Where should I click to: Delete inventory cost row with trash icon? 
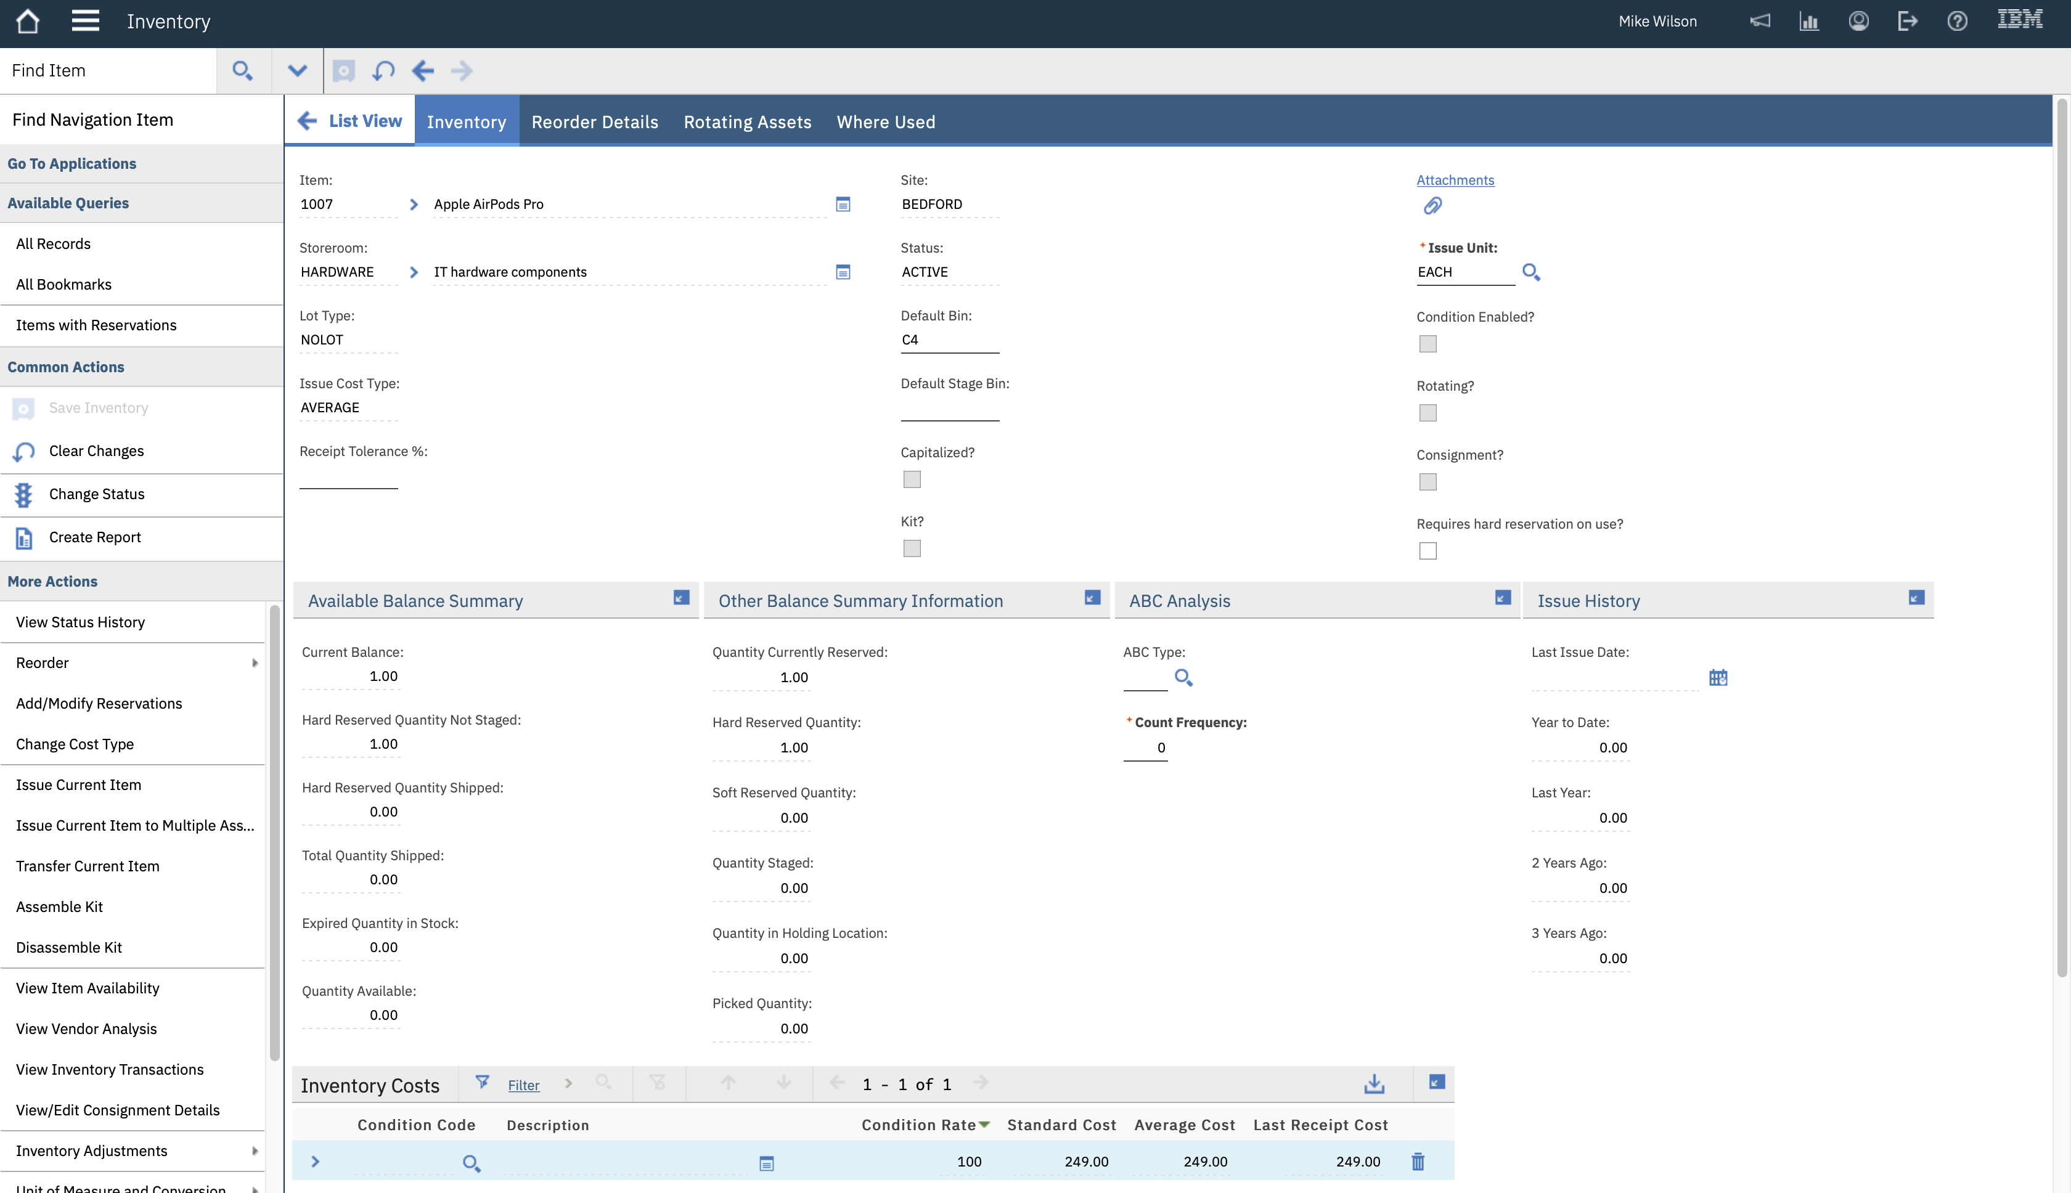tap(1418, 1161)
